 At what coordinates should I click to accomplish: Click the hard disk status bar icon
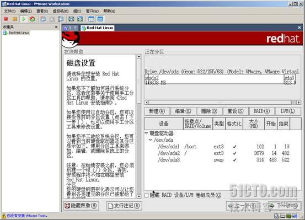coord(276,216)
